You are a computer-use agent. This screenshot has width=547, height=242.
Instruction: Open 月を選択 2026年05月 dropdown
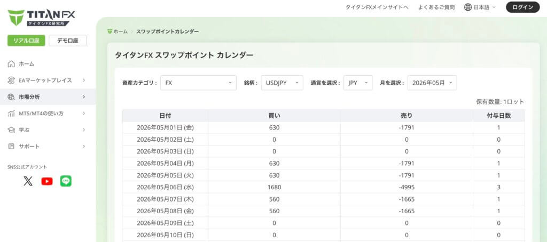tap(432, 83)
